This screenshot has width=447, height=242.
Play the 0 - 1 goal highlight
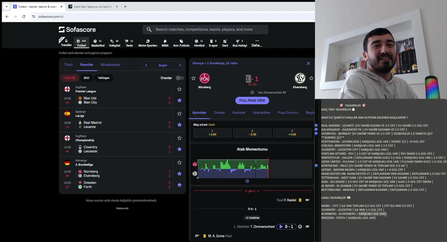pyautogui.click(x=287, y=227)
